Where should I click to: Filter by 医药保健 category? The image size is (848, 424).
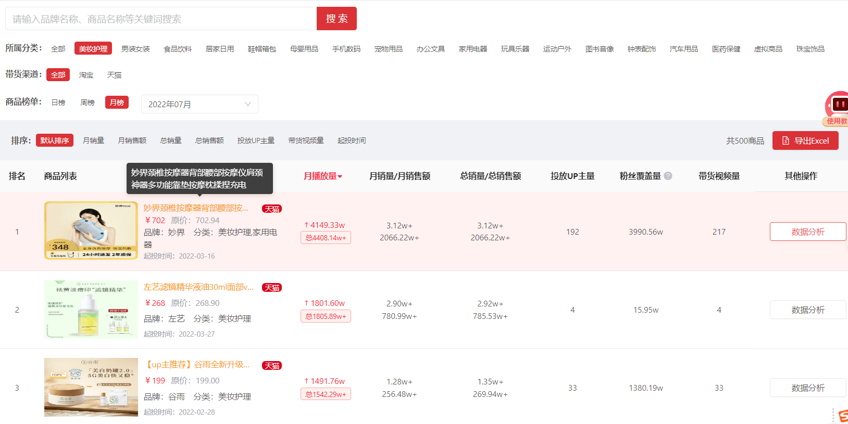[x=726, y=49]
